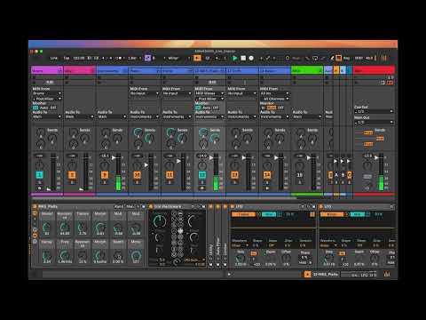
Task: Click track 9 volume fader handle
Action: point(114,158)
